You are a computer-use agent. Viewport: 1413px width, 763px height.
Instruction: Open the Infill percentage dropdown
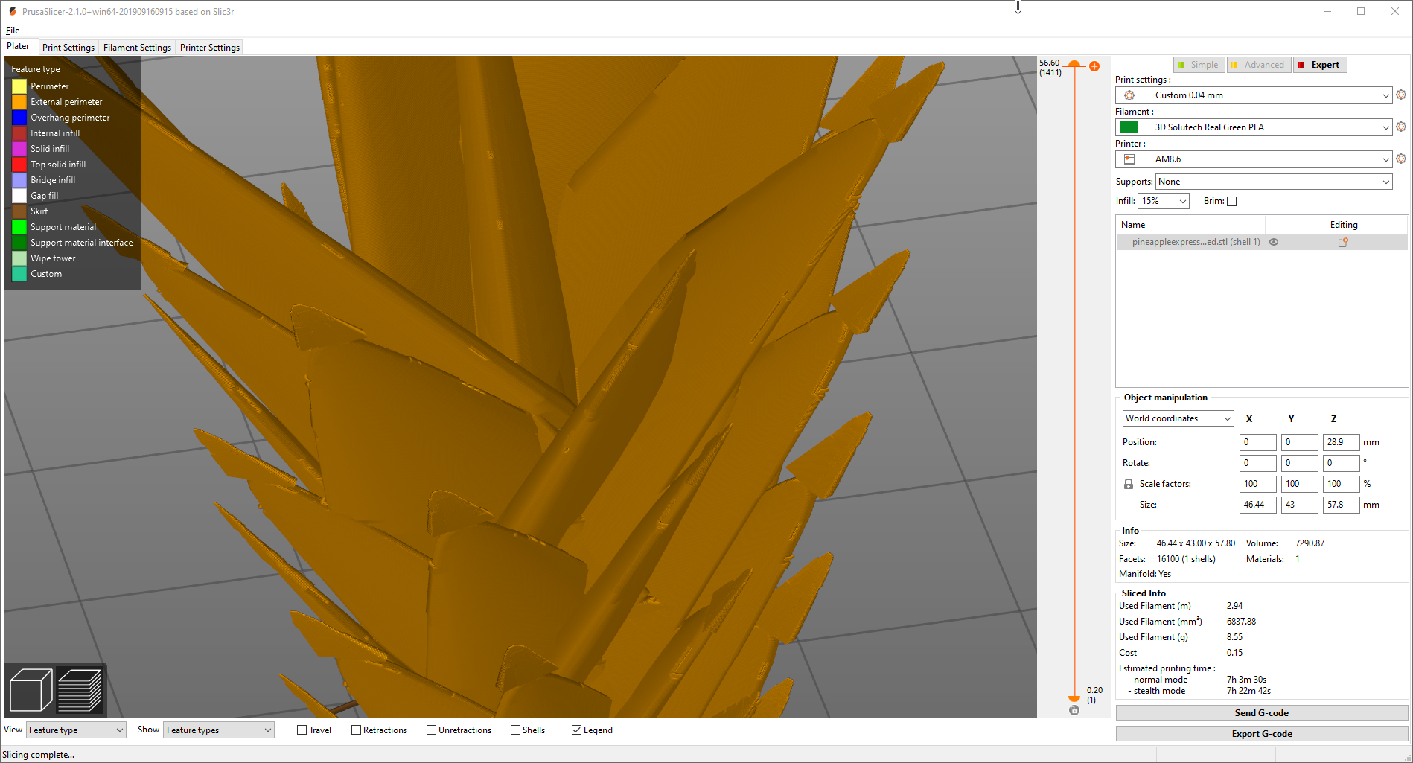coord(1164,201)
